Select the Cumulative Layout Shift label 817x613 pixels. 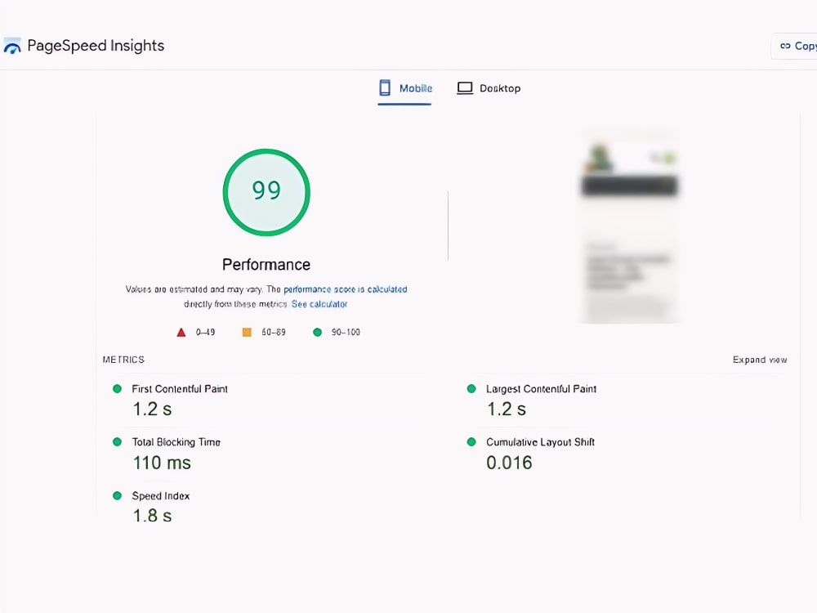click(x=540, y=442)
